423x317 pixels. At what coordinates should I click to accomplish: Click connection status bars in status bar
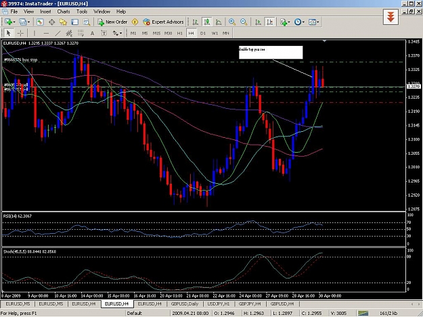point(363,313)
